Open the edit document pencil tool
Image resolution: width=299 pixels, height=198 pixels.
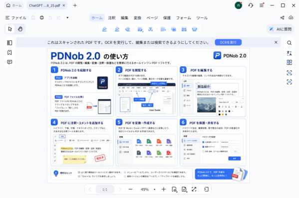click(140, 29)
